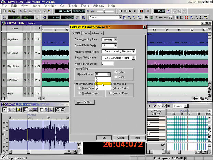Viewport: 213px width, 160px height.
Task: Click the tempo field showing 114.00
Action: tap(159, 11)
